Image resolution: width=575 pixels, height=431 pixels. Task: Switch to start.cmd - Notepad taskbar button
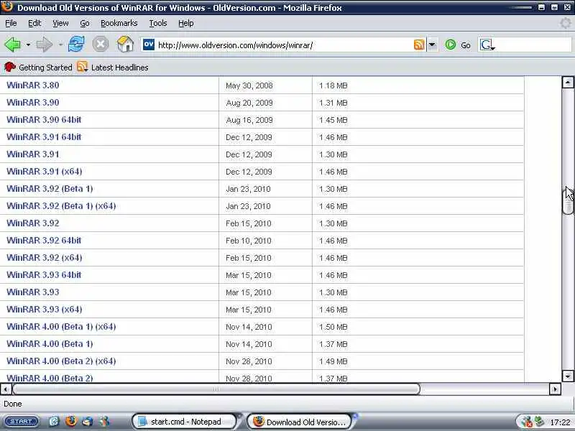[185, 422]
